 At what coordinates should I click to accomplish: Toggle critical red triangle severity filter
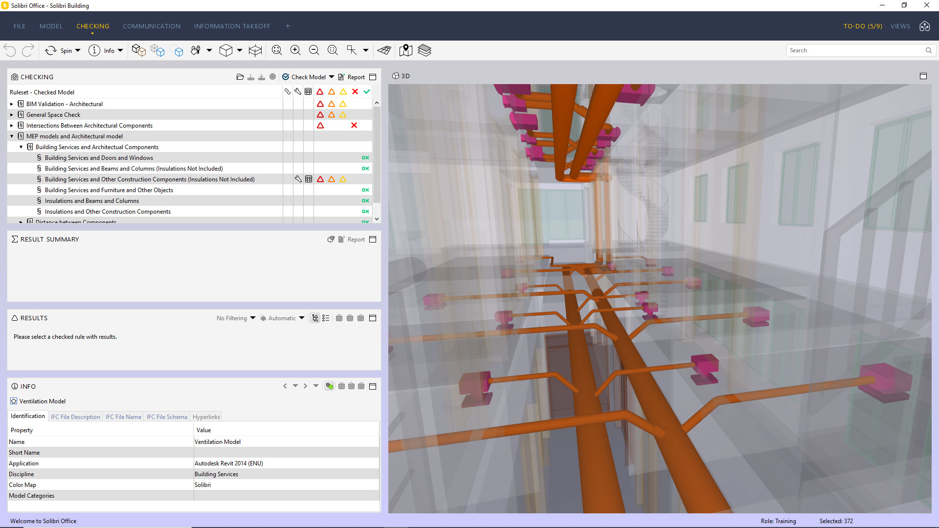(x=320, y=91)
